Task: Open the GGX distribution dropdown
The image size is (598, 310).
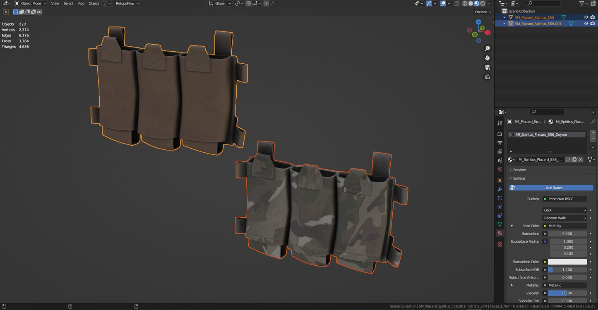Action: [x=564, y=210]
